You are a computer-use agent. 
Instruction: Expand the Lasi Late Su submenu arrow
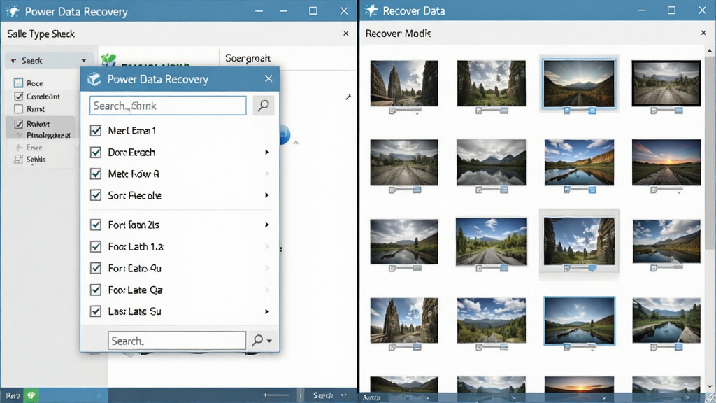tap(267, 311)
